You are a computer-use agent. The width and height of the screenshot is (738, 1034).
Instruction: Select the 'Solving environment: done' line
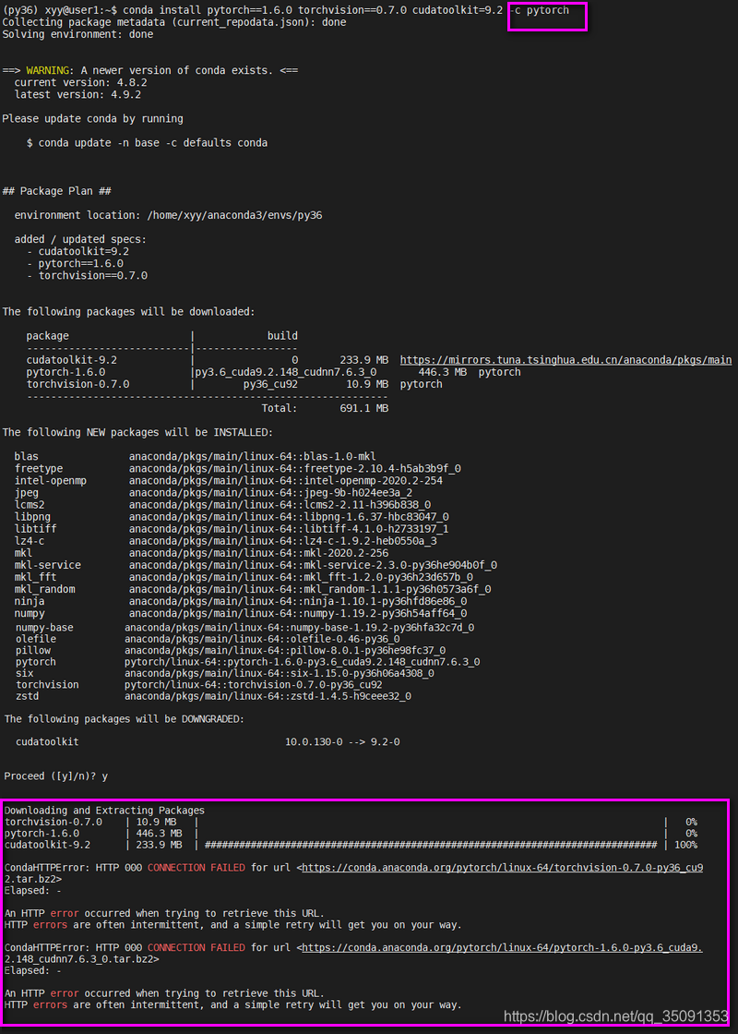[77, 34]
